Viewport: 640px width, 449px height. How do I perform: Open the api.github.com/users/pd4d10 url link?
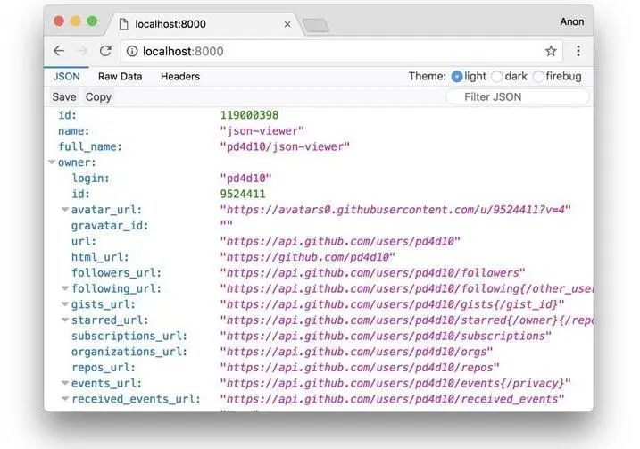point(340,241)
